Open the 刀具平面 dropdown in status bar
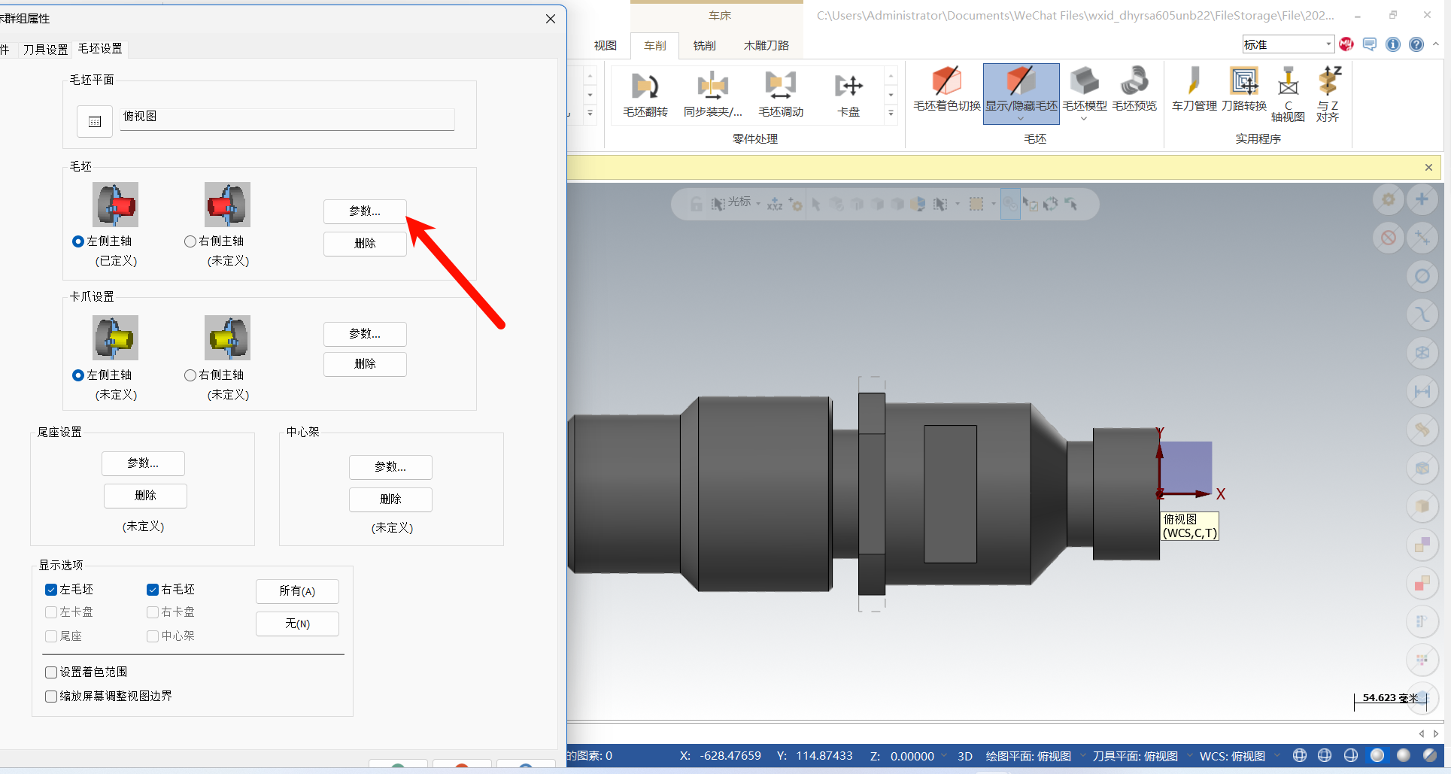Screen dimensions: 1451x774 (1190, 756)
